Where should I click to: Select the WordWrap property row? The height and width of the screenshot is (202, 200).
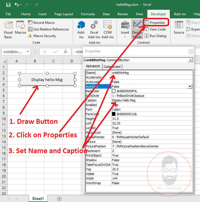[139, 183]
